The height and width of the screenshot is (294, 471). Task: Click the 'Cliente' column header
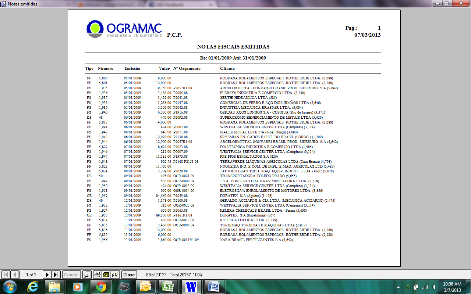pyautogui.click(x=227, y=68)
